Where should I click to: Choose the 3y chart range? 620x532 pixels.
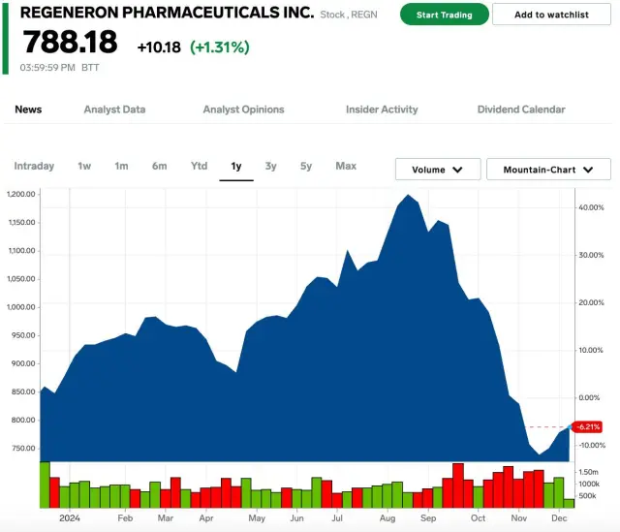point(270,166)
